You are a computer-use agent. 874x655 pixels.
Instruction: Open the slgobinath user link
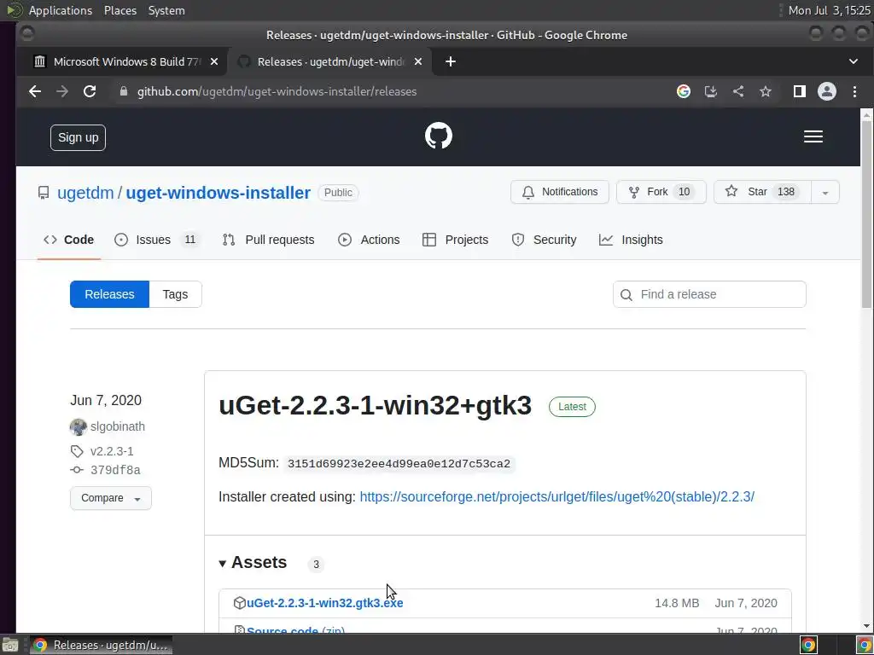tap(118, 426)
